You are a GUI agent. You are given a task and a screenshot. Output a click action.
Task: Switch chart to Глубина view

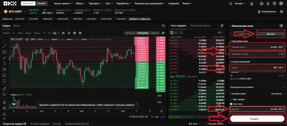pyautogui.click(x=154, y=33)
